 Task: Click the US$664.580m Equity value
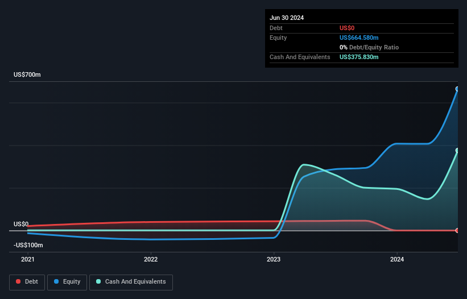(359, 38)
